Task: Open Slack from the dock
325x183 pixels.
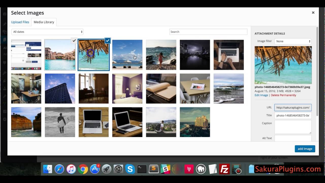Action: 166,169
